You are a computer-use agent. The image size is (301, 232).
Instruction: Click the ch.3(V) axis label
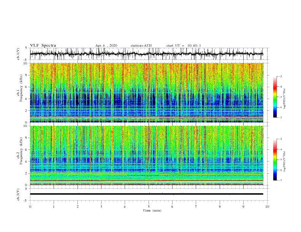tap(18, 194)
